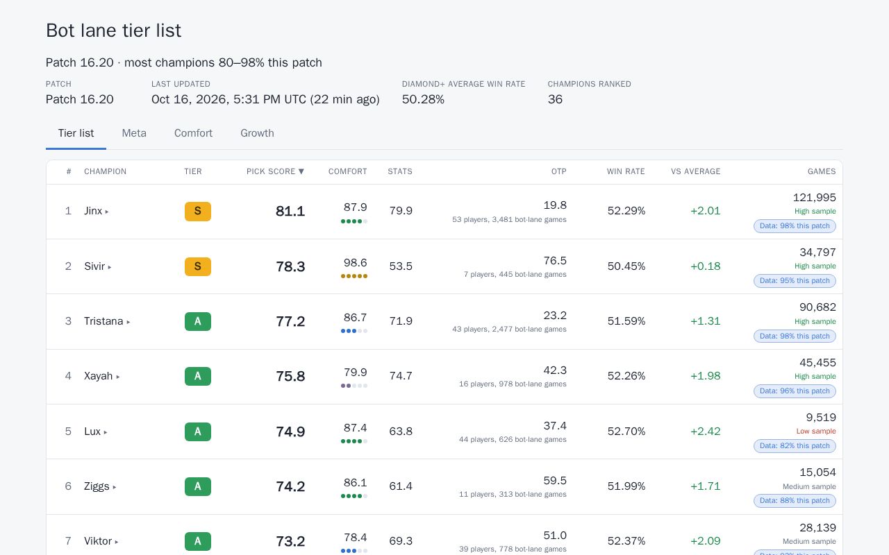The width and height of the screenshot is (889, 555).
Task: Click Sivir's S tier badge
Action: (x=198, y=266)
